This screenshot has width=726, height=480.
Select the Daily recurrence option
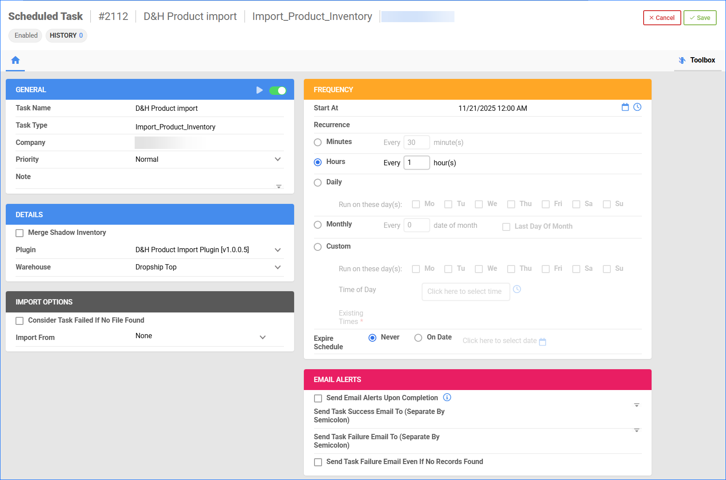point(318,183)
